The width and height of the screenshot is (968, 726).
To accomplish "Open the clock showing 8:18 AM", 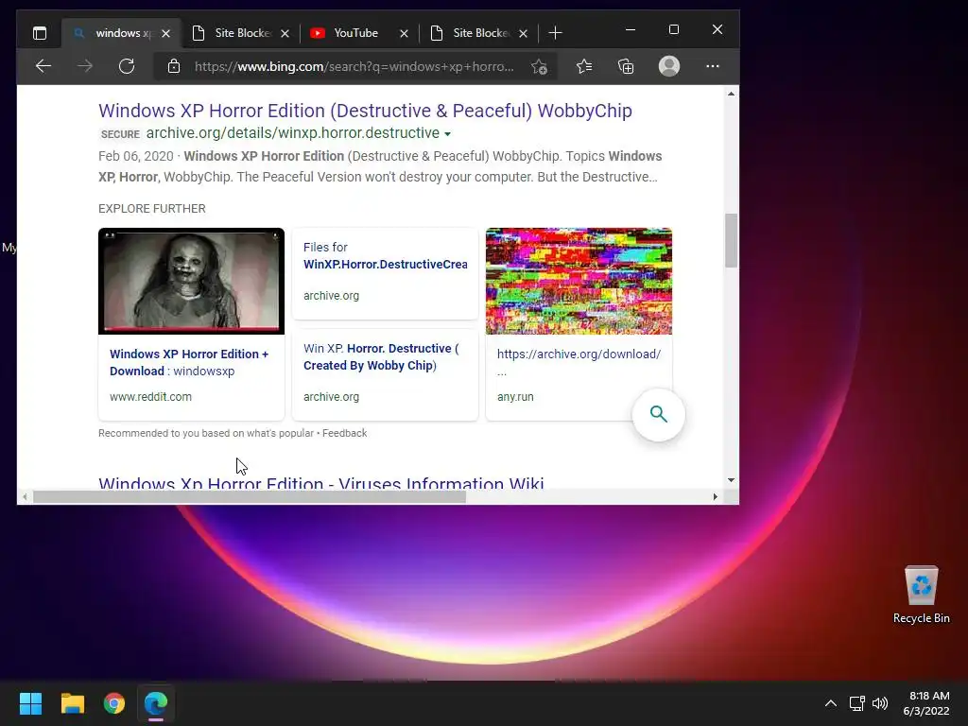I will (x=926, y=703).
